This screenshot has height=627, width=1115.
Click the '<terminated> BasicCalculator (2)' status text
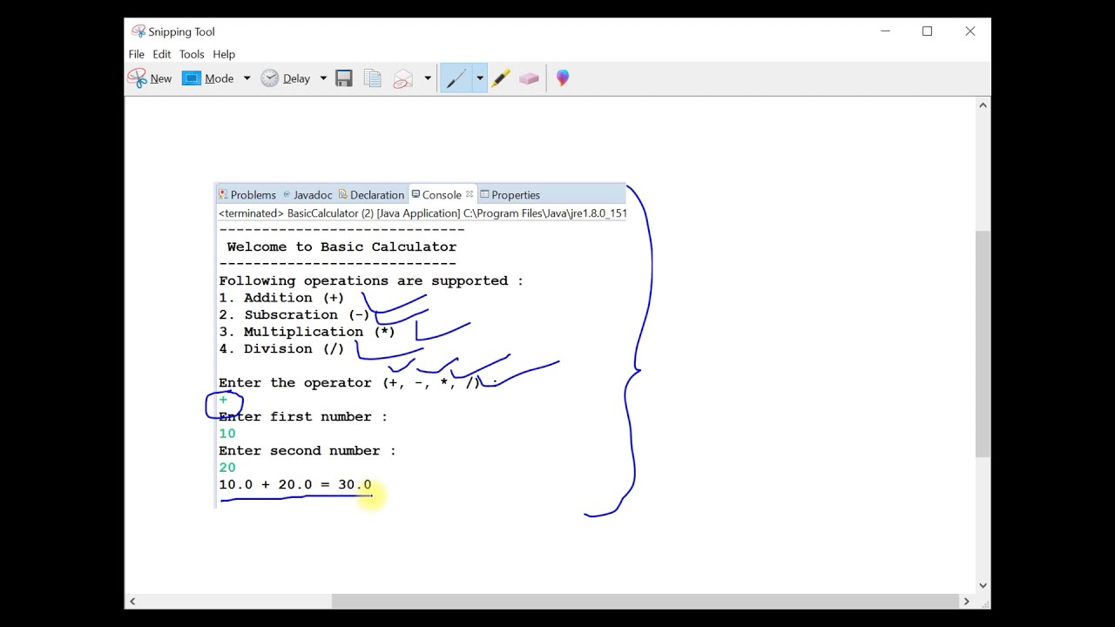point(295,213)
